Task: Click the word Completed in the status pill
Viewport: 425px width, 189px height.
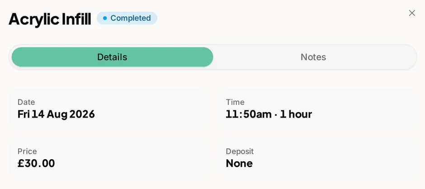Action: [x=131, y=18]
